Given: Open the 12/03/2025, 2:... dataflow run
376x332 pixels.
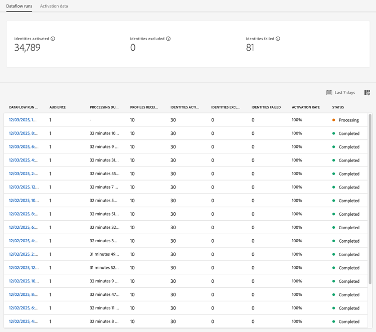Looking at the screenshot, I should [23, 174].
